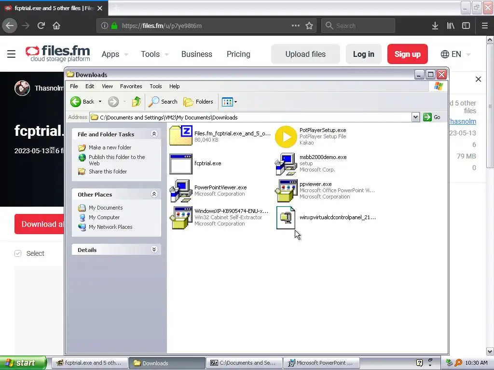The image size is (494, 370).
Task: Select the fcptrial.exe file icon
Action: click(x=181, y=164)
